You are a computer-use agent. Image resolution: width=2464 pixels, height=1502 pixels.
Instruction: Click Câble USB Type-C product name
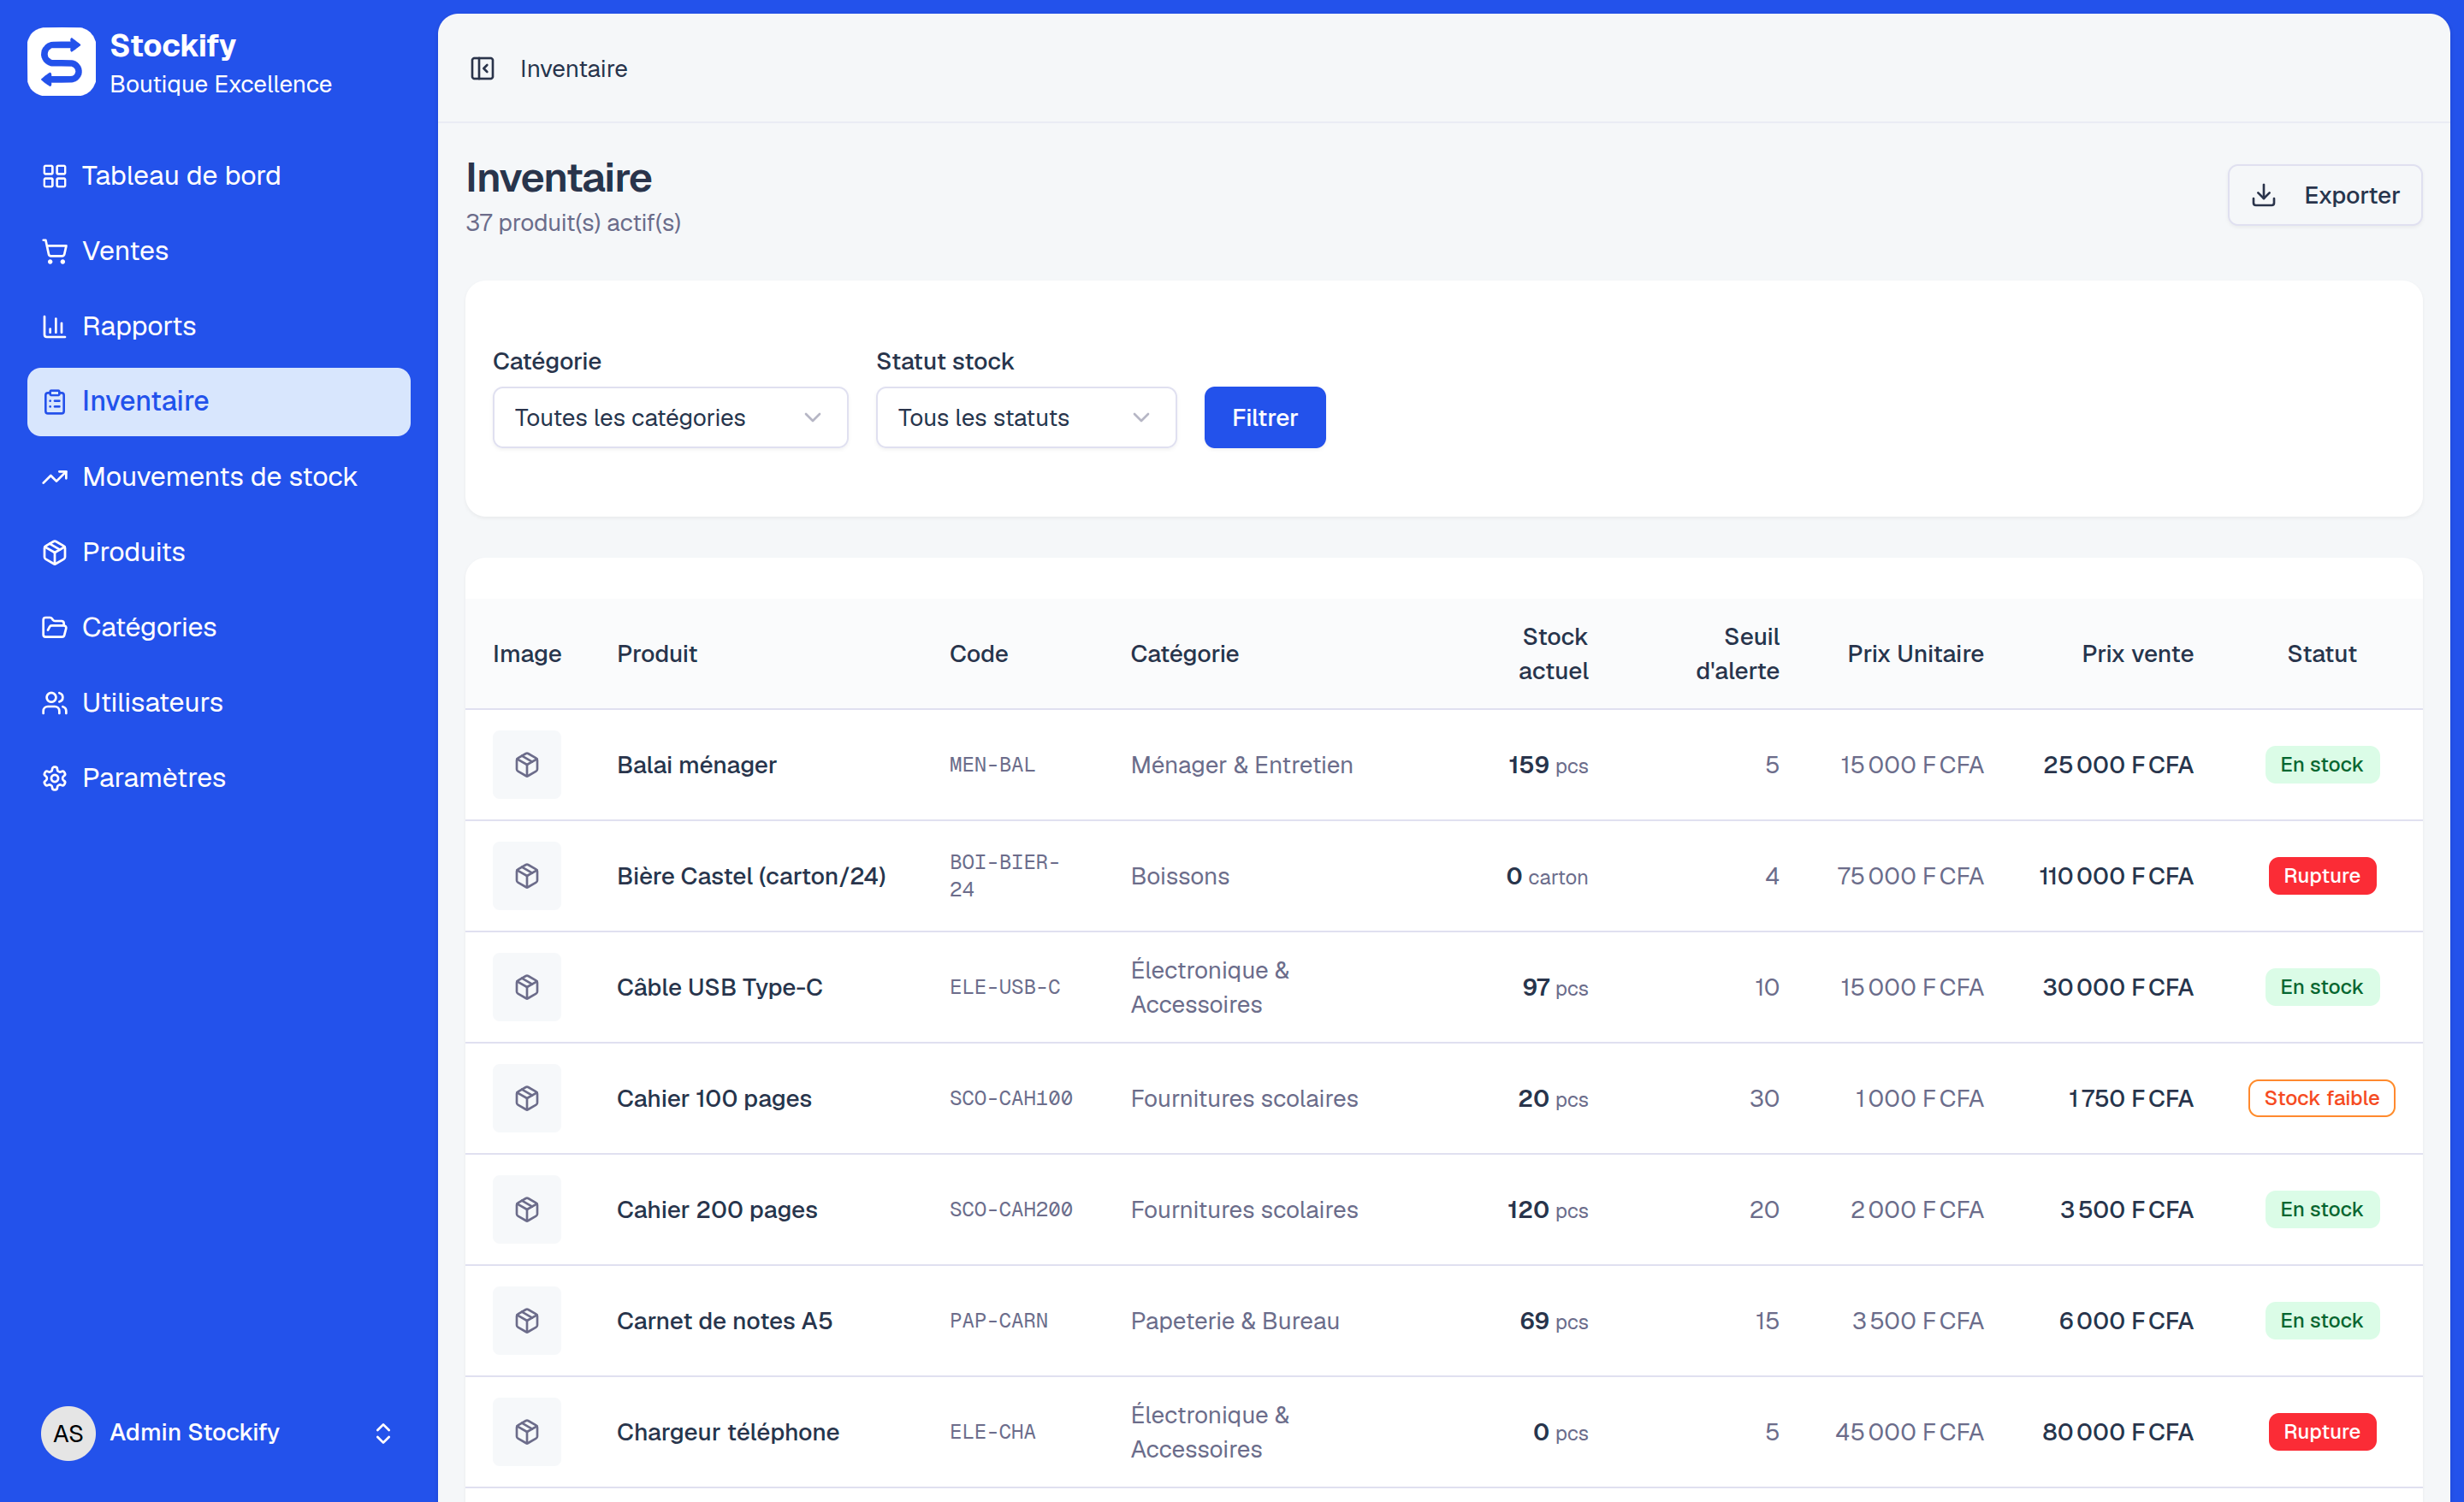point(719,987)
